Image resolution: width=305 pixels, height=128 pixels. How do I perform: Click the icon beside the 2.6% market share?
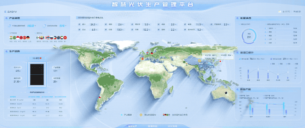106,24
